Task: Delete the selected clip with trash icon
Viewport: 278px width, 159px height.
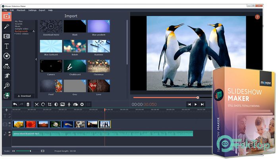Action: (x=28, y=104)
